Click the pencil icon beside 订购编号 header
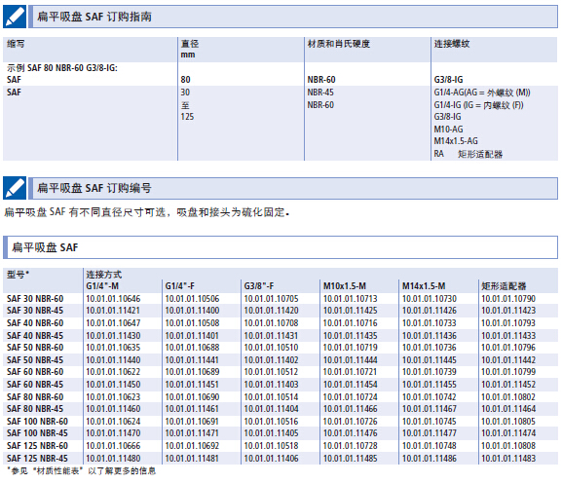The width and height of the screenshot is (562, 484). point(15,188)
